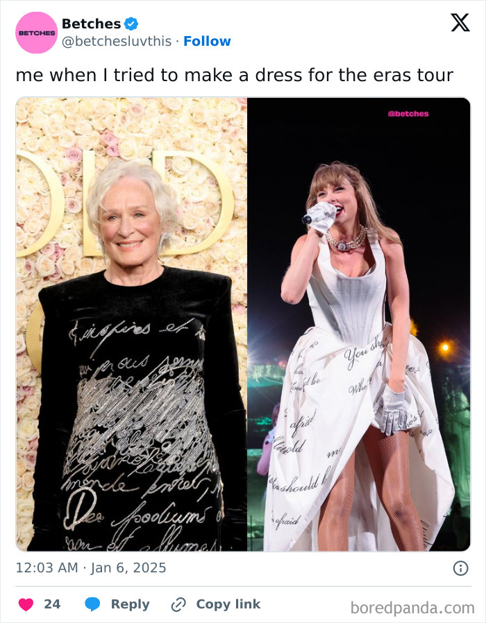Click the X logo icon
Image resolution: width=486 pixels, height=623 pixels.
click(x=460, y=23)
